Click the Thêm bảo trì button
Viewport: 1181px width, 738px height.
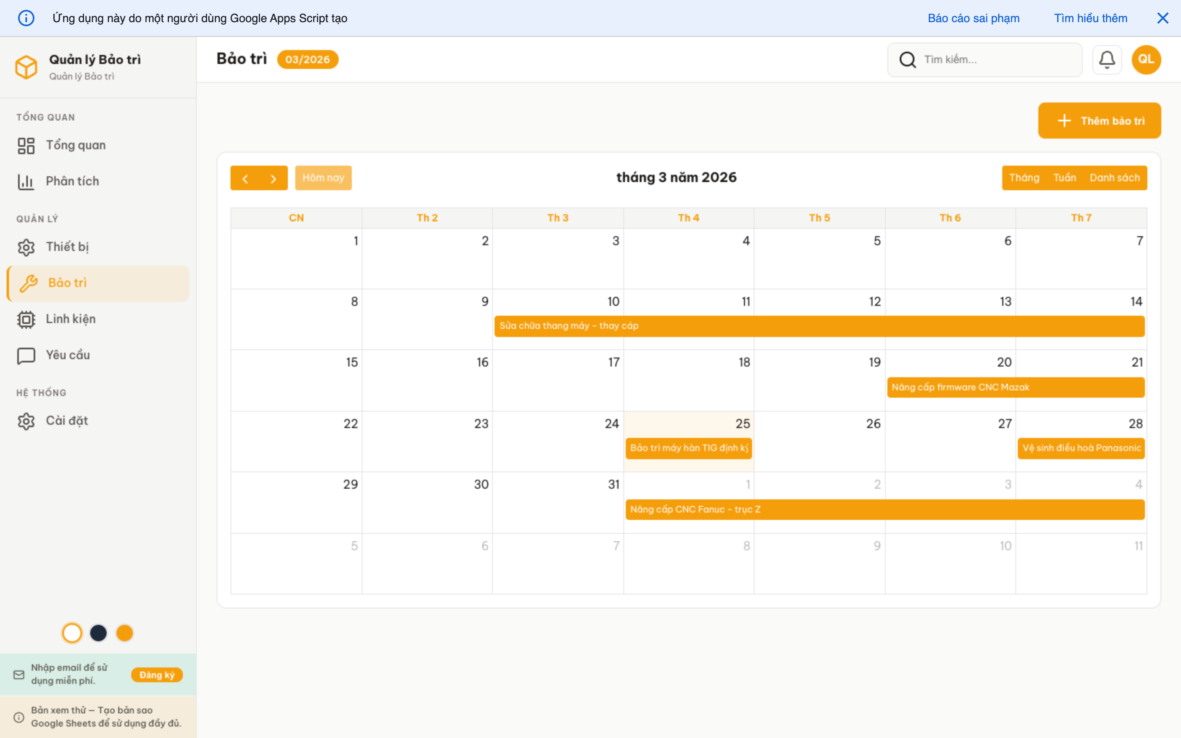(x=1100, y=120)
